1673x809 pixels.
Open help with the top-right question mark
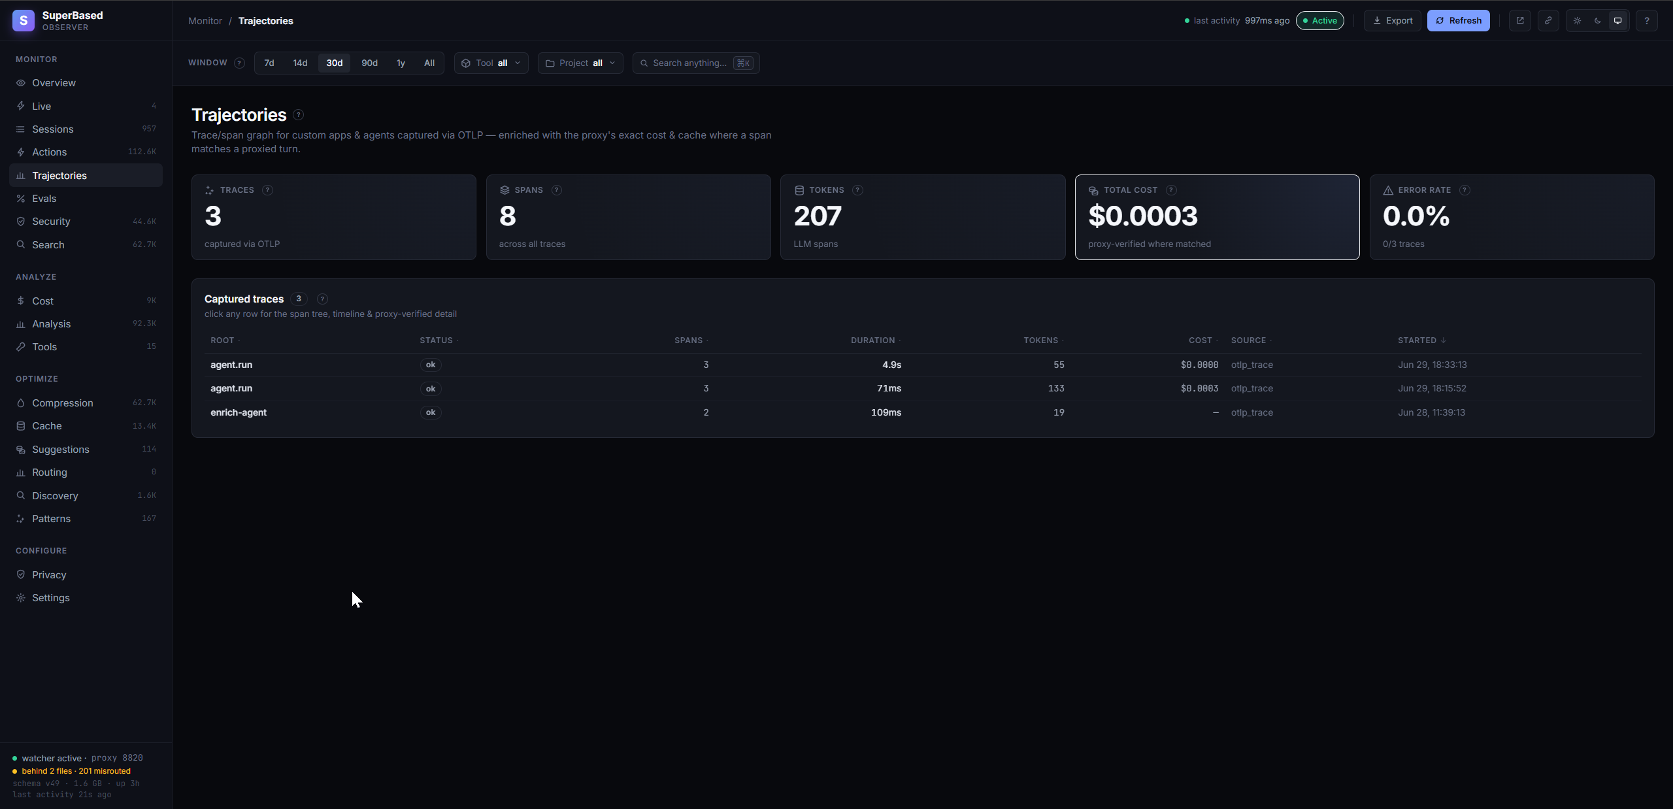coord(1647,21)
